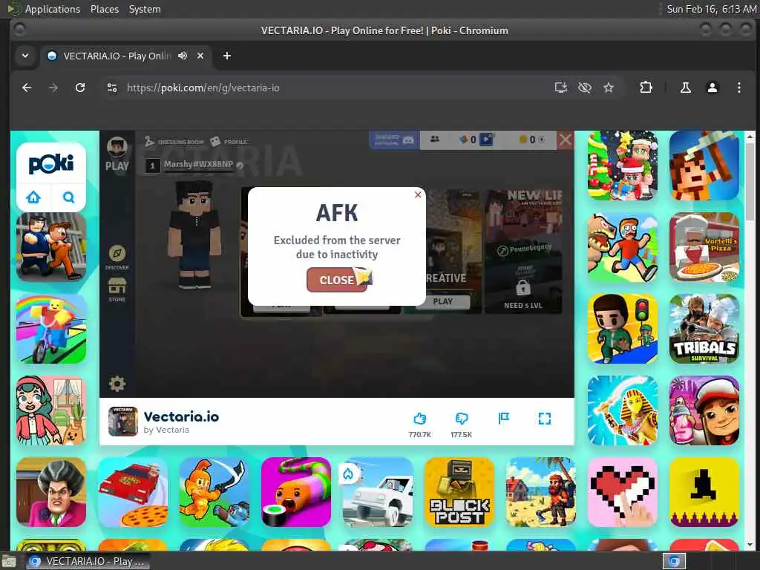Click player name Marshy#WX88NP
The width and height of the screenshot is (760, 570).
coord(198,164)
